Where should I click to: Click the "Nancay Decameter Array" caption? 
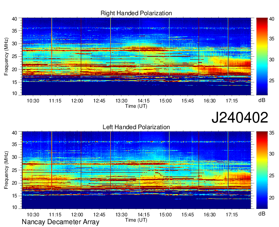point(60,222)
